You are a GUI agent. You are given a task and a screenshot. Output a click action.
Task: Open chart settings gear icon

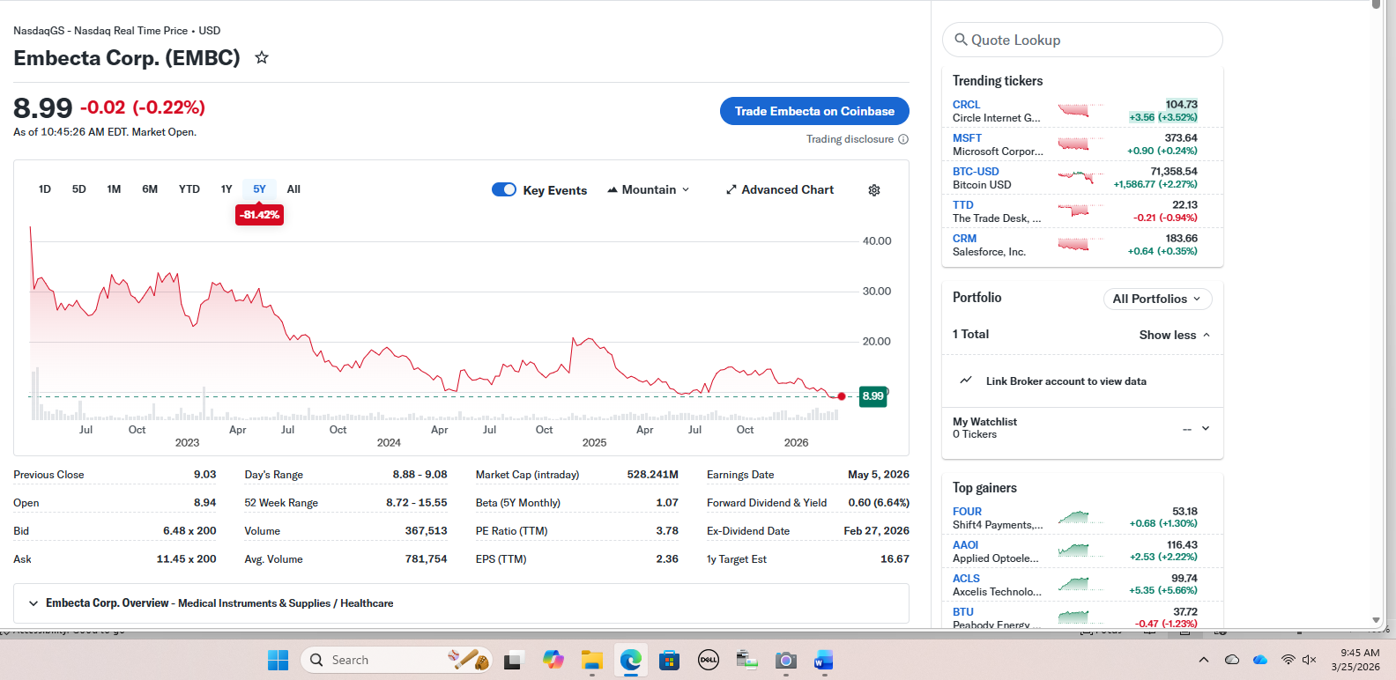point(874,190)
